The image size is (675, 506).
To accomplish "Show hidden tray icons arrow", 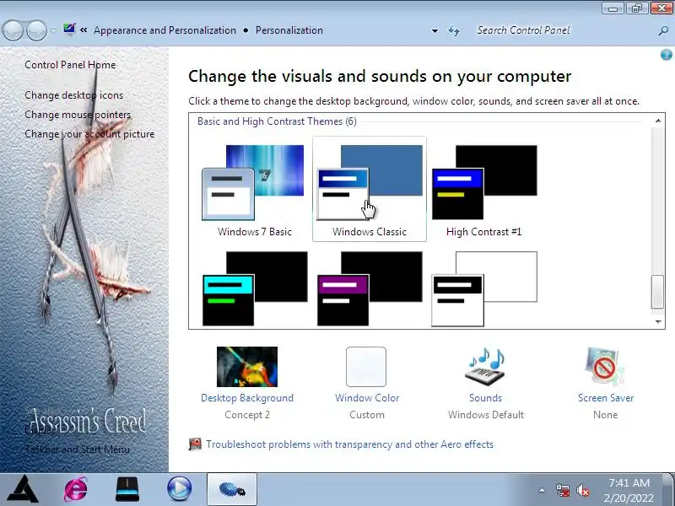I will [542, 490].
